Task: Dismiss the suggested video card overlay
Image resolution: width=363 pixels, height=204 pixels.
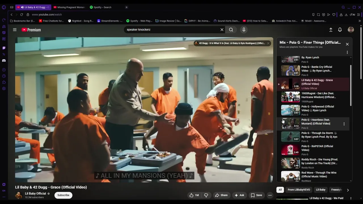Action: (x=268, y=43)
